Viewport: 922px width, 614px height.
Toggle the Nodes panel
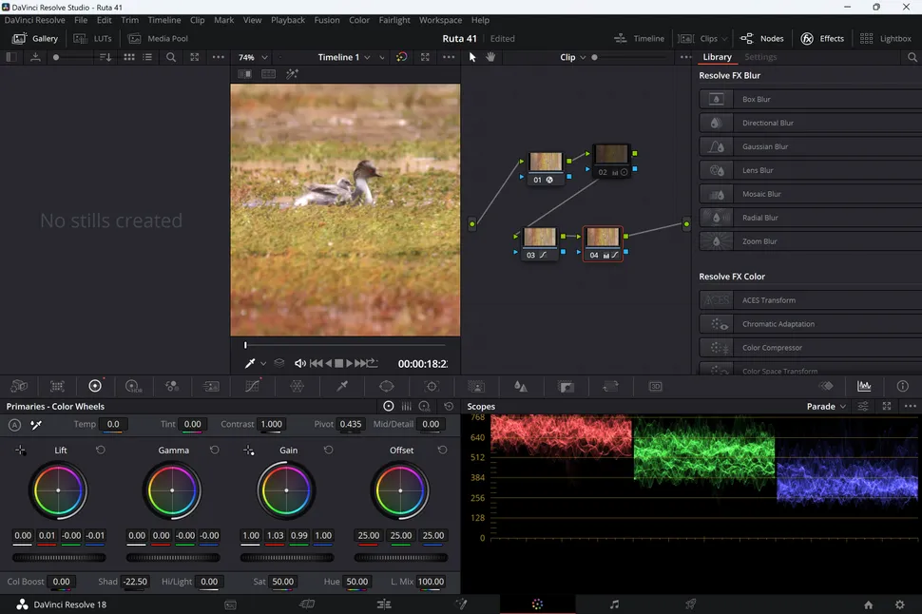click(x=761, y=39)
